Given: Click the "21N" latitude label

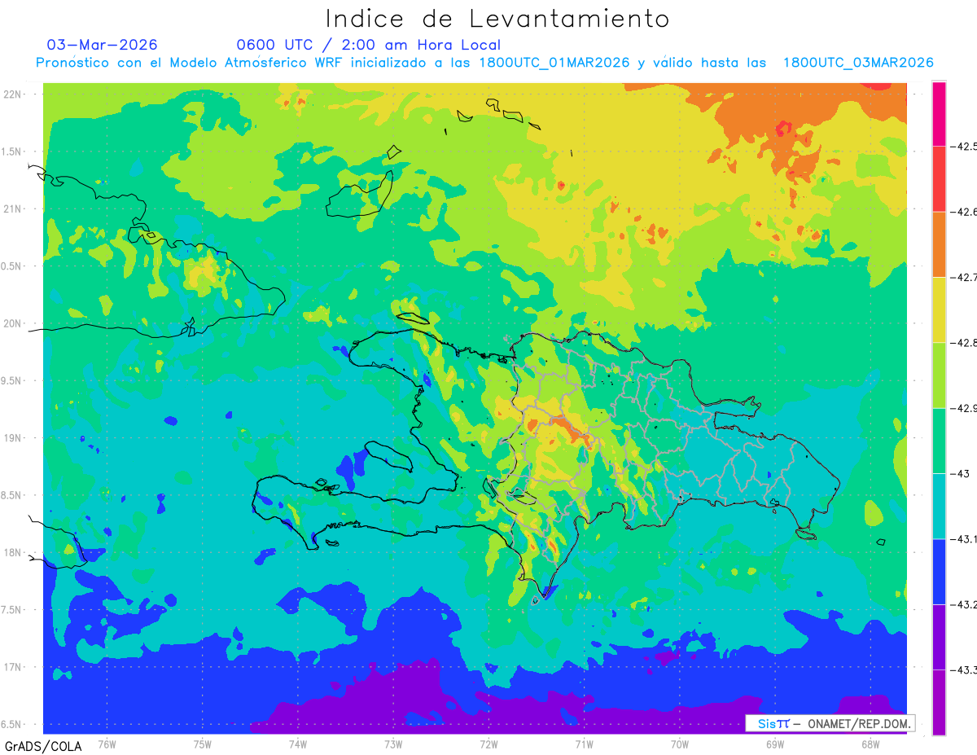Looking at the screenshot, I should coord(12,209).
